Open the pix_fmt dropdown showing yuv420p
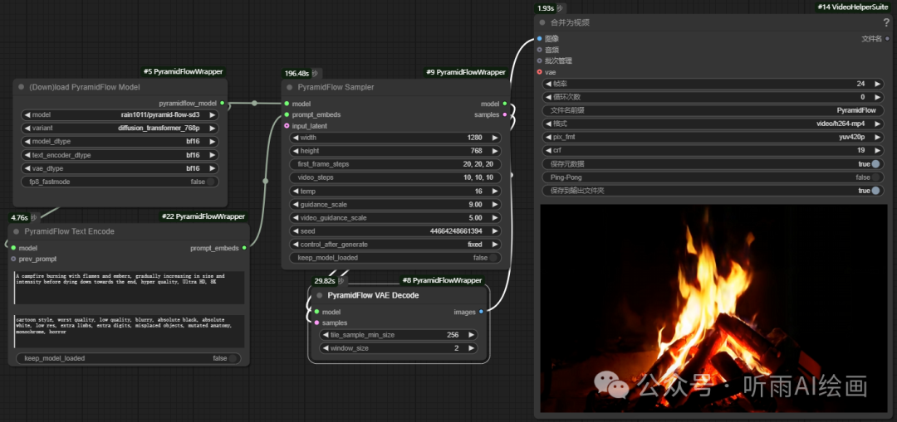Image resolution: width=897 pixels, height=422 pixels. coord(713,137)
